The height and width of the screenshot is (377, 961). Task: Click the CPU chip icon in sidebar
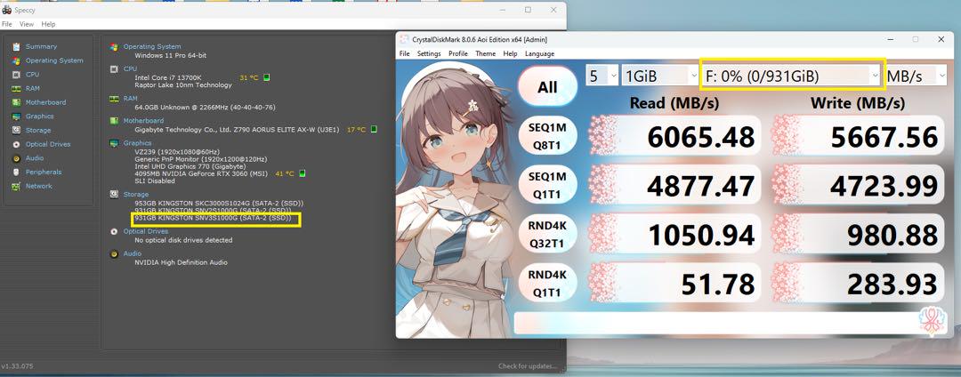pos(16,75)
